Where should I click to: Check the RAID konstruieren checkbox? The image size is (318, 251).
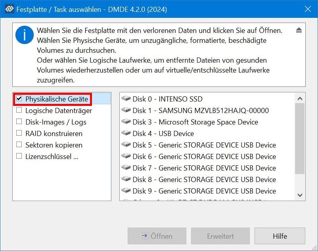[x=19, y=133]
